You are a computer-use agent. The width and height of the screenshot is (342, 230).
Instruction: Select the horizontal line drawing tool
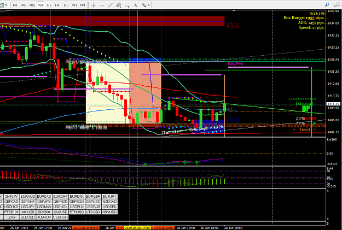[102, 5]
